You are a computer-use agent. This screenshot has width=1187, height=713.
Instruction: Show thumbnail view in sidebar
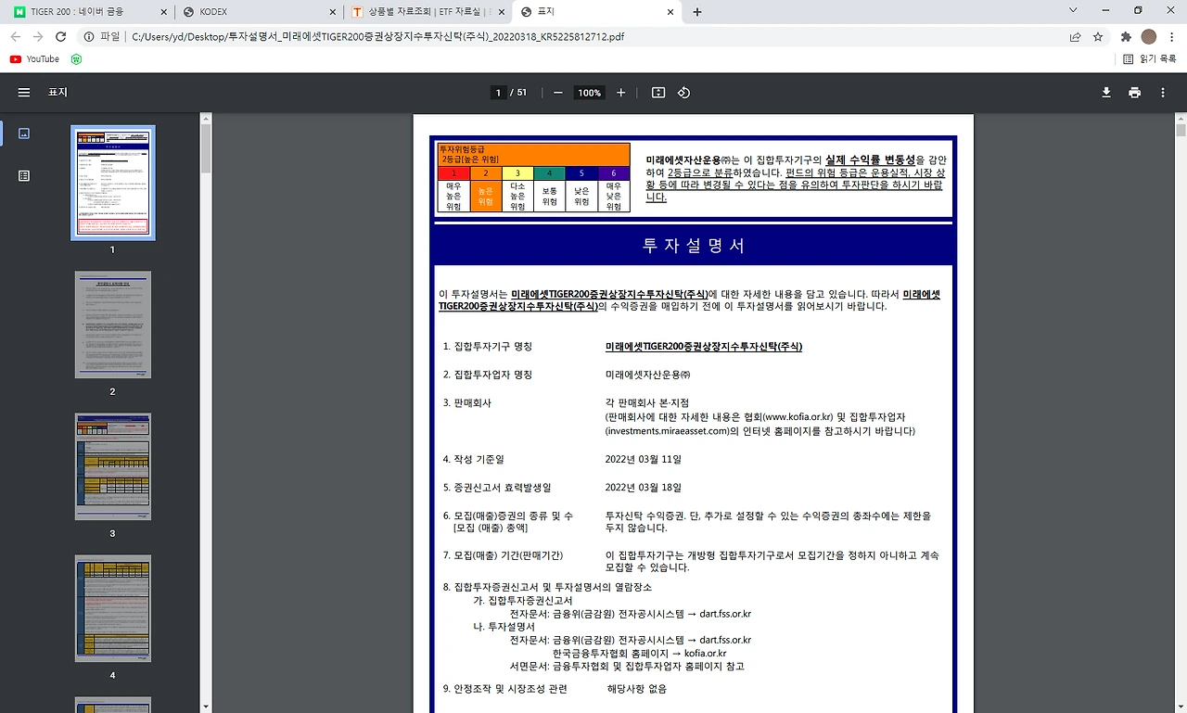coord(24,134)
